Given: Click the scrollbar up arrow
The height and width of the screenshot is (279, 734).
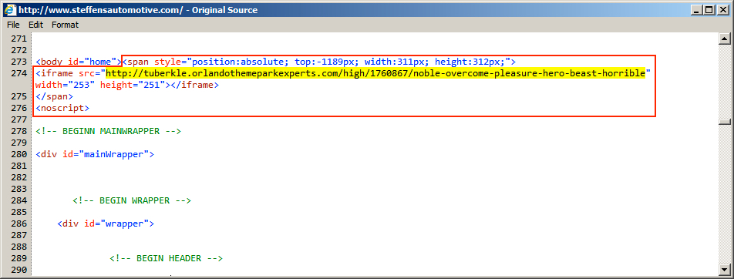Looking at the screenshot, I should tap(725, 39).
